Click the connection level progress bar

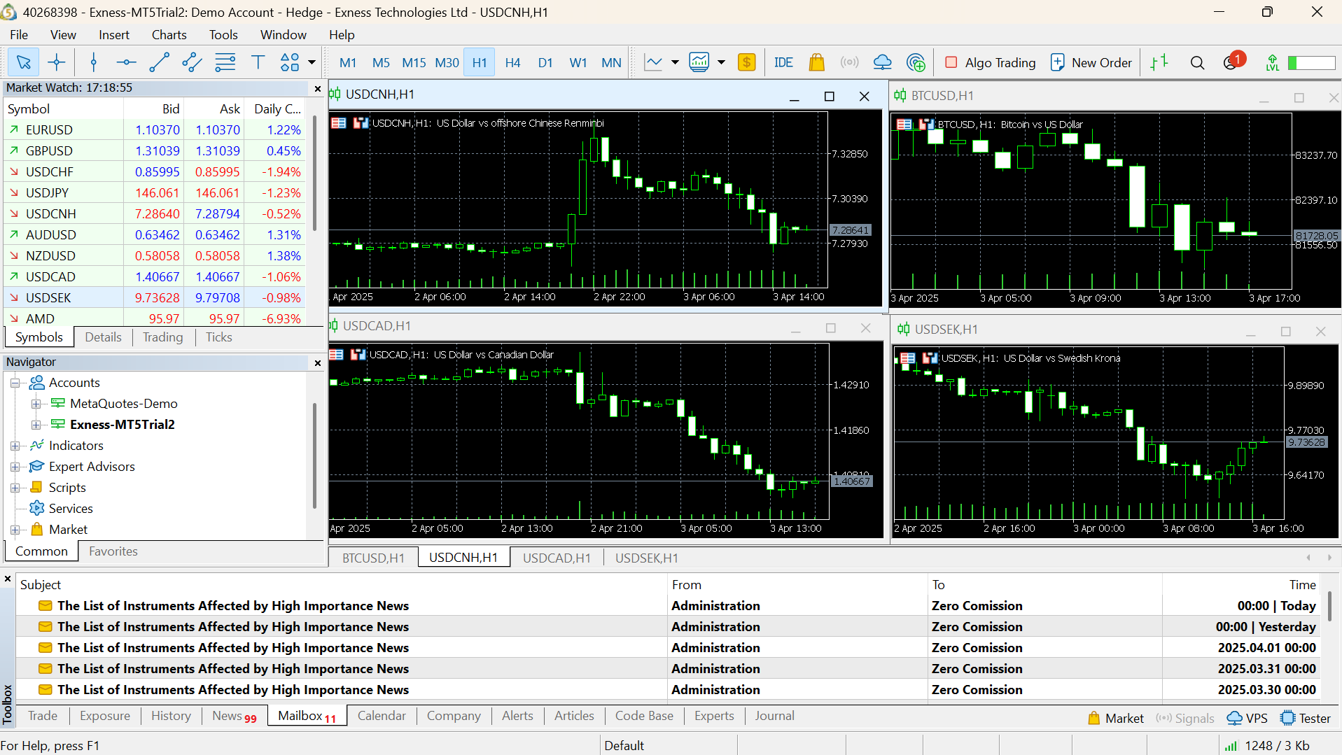(1312, 62)
